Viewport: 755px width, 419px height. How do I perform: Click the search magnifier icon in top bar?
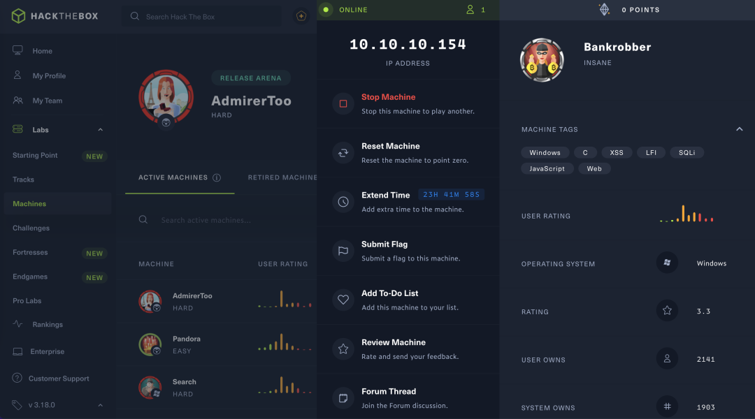(x=135, y=16)
